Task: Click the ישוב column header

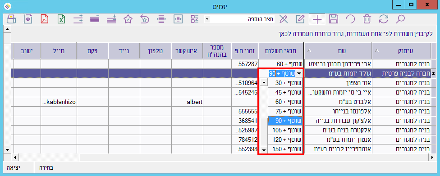Action: [27, 51]
